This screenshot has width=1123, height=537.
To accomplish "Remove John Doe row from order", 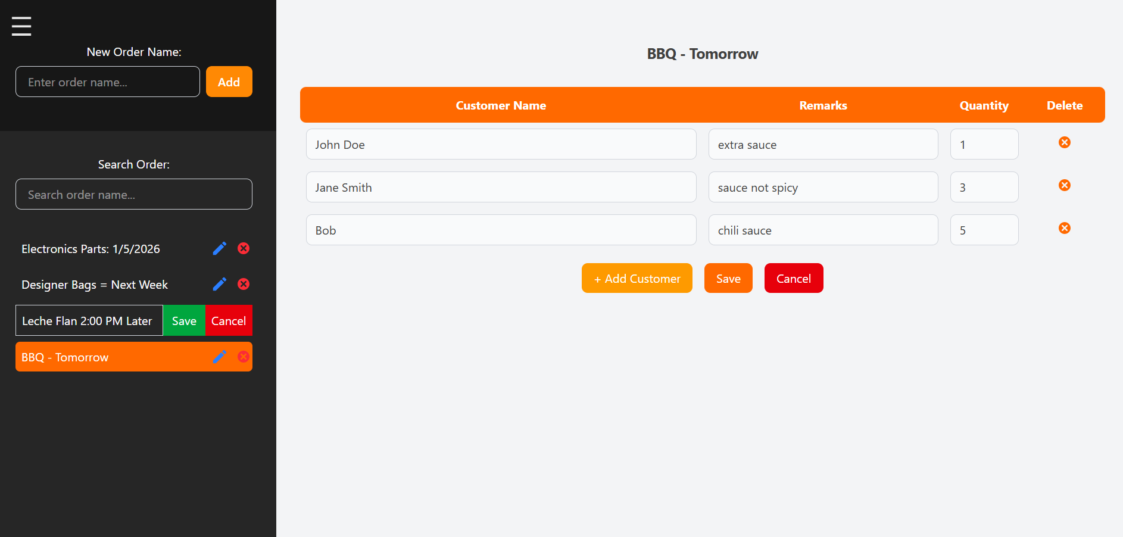I will tap(1065, 142).
